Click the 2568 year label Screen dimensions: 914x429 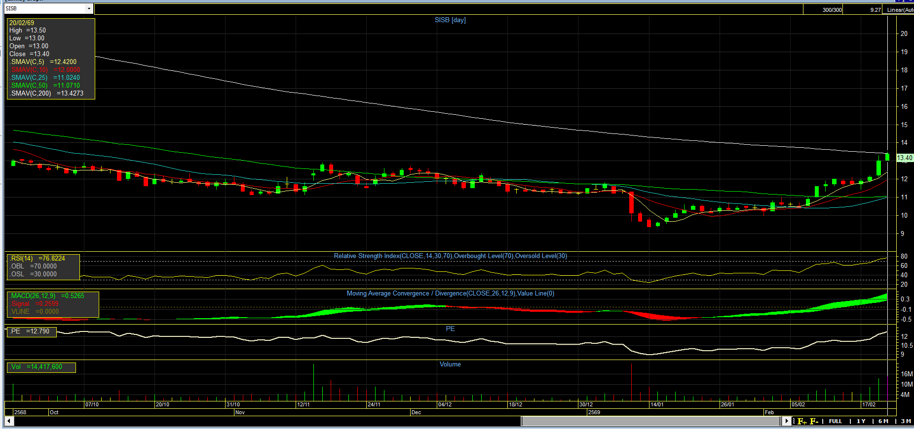click(x=20, y=412)
